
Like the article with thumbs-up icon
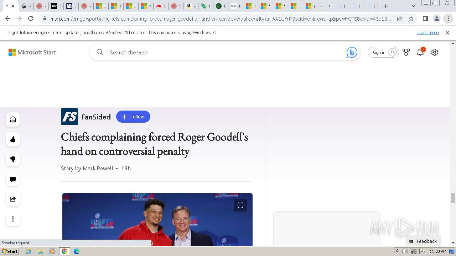click(x=13, y=139)
